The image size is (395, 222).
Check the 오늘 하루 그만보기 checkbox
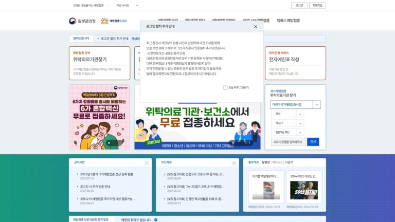click(x=225, y=87)
